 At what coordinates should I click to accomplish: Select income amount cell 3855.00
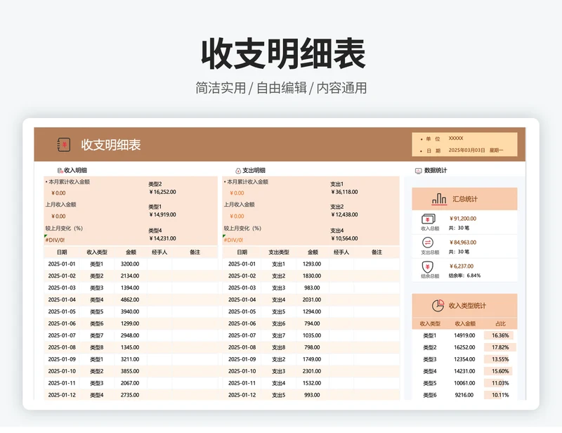point(130,371)
